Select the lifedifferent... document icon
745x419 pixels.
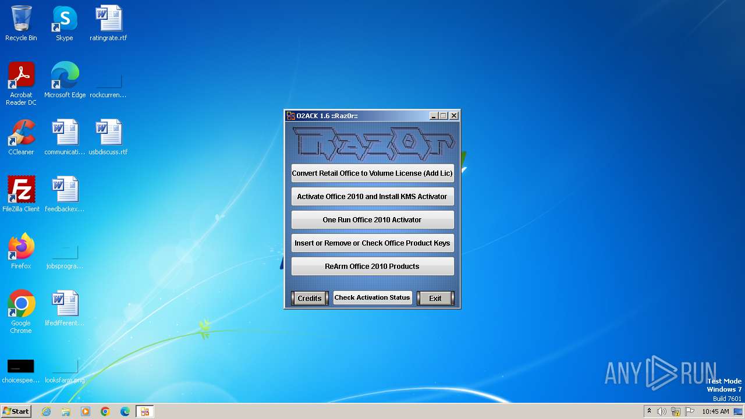[x=65, y=308]
